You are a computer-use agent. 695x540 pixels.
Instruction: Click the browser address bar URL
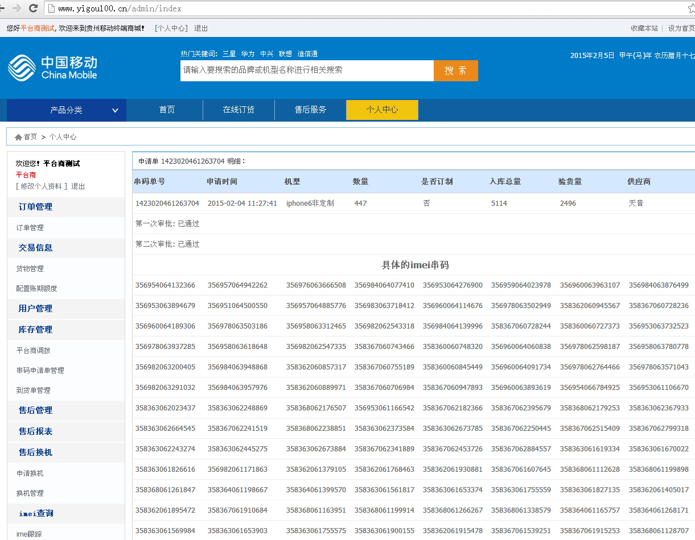pos(120,9)
